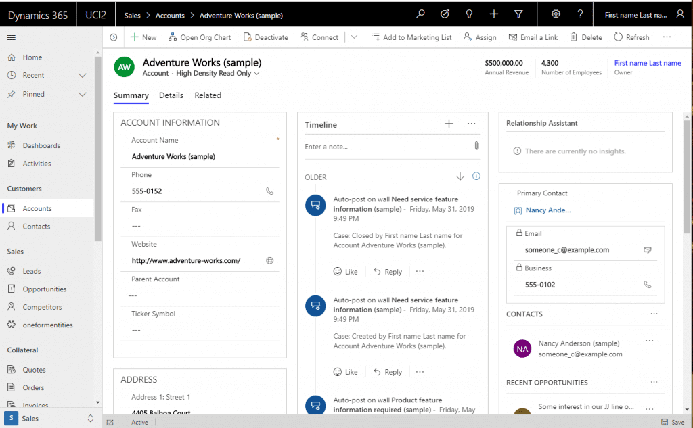Add a new Timeline record with plus icon
Viewport: 693px width, 428px height.
click(449, 124)
